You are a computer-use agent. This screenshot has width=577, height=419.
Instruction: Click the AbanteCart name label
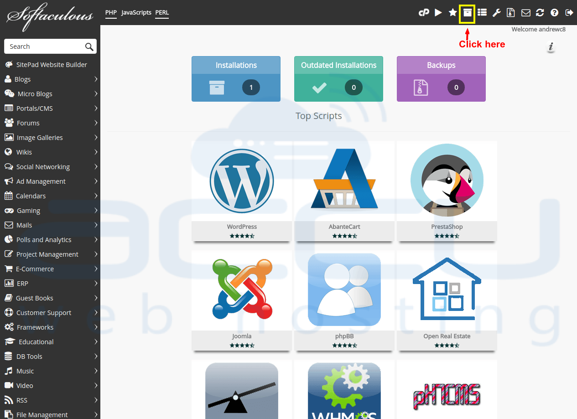pos(344,227)
